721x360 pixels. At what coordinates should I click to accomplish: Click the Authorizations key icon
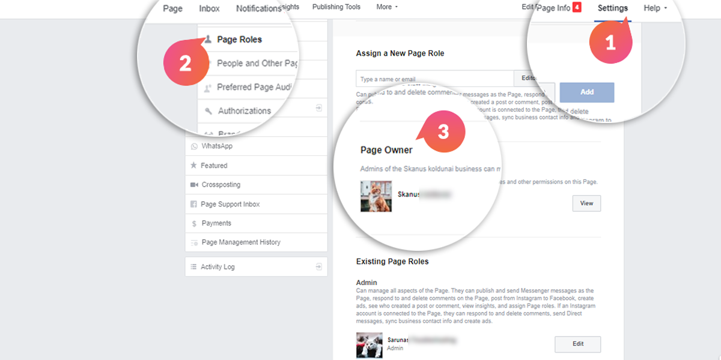208,111
